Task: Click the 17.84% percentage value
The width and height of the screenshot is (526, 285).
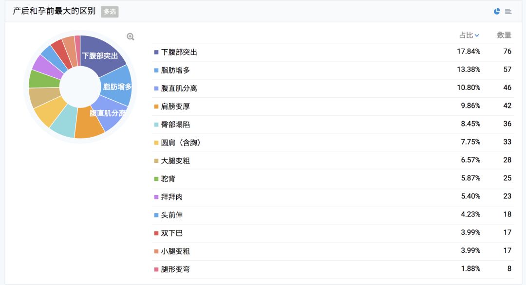Action: coord(469,51)
